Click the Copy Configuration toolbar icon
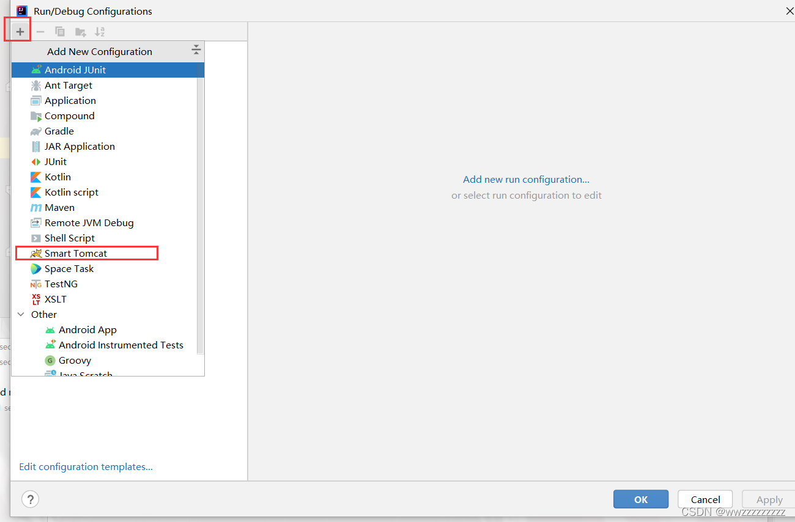Image resolution: width=795 pixels, height=522 pixels. coord(60,32)
